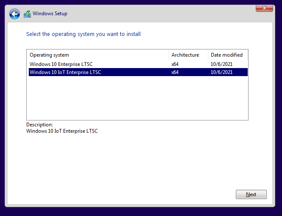
Task: Go back with the blue arrow button
Action: coord(14,14)
